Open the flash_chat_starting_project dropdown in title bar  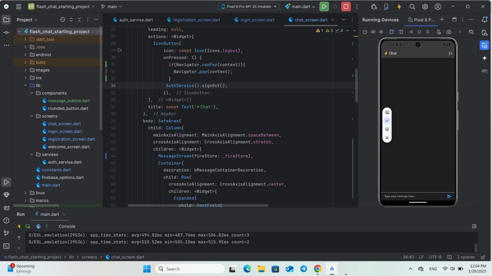[61, 7]
